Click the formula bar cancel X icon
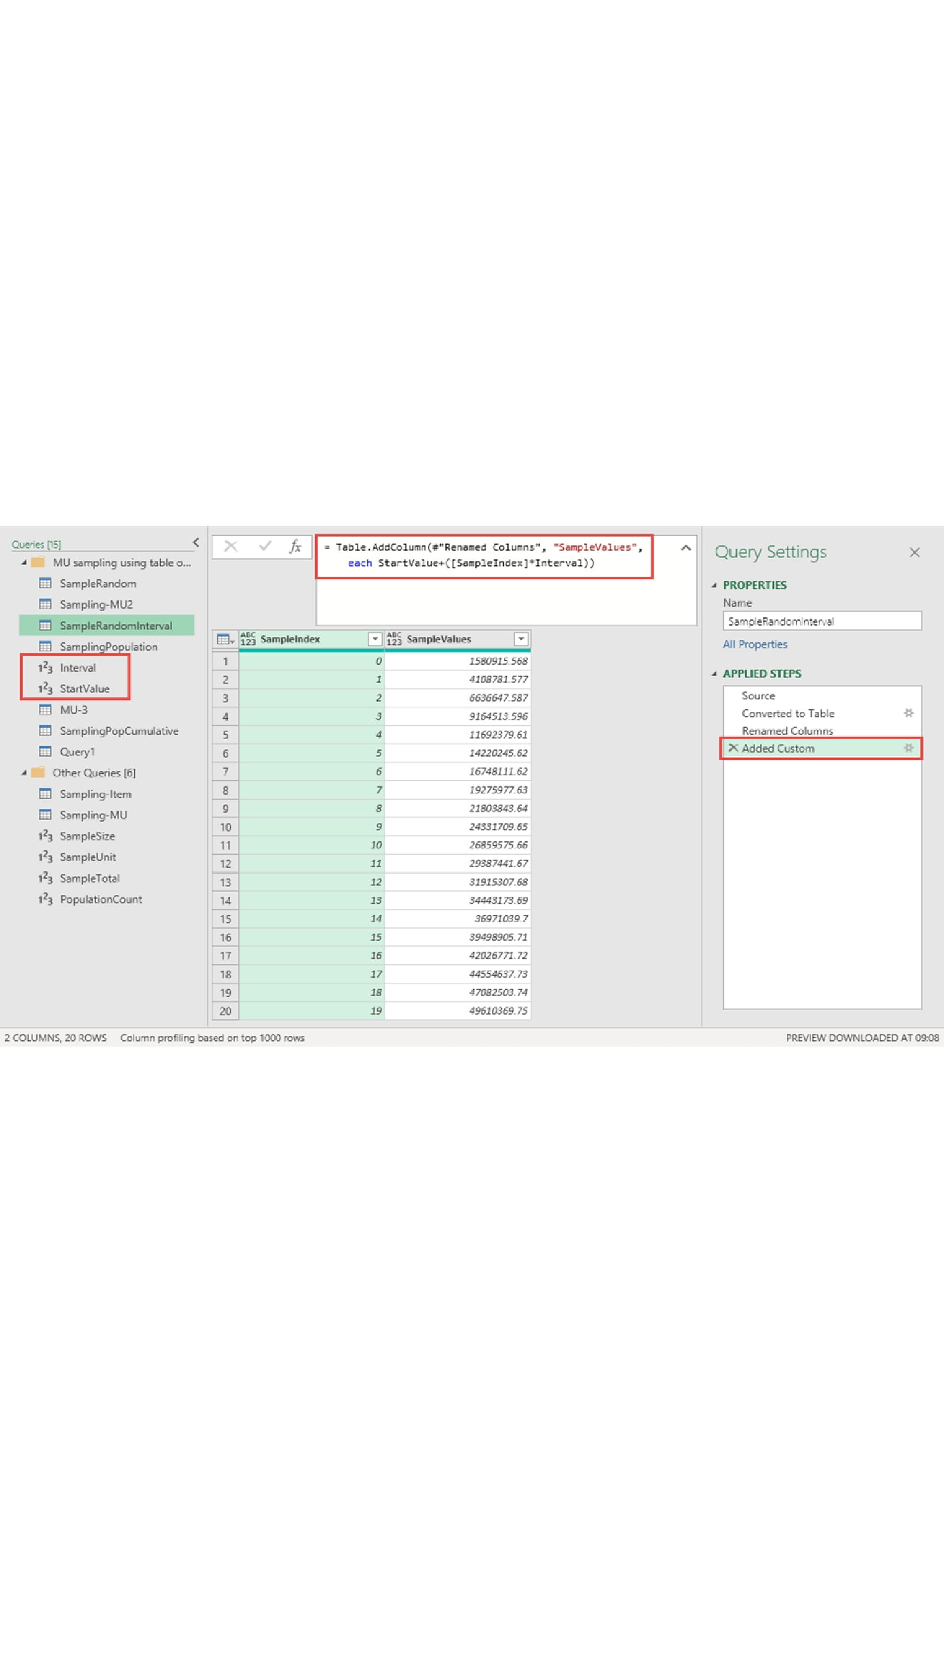The width and height of the screenshot is (944, 1679). [x=231, y=547]
